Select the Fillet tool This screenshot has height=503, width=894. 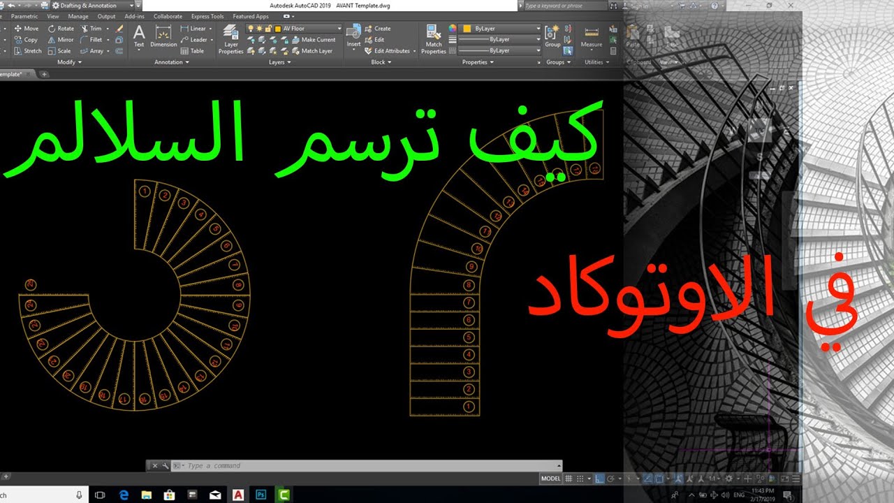[91, 40]
